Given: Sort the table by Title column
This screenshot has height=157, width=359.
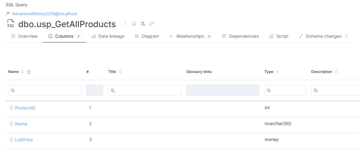Looking at the screenshot, I should point(120,72).
